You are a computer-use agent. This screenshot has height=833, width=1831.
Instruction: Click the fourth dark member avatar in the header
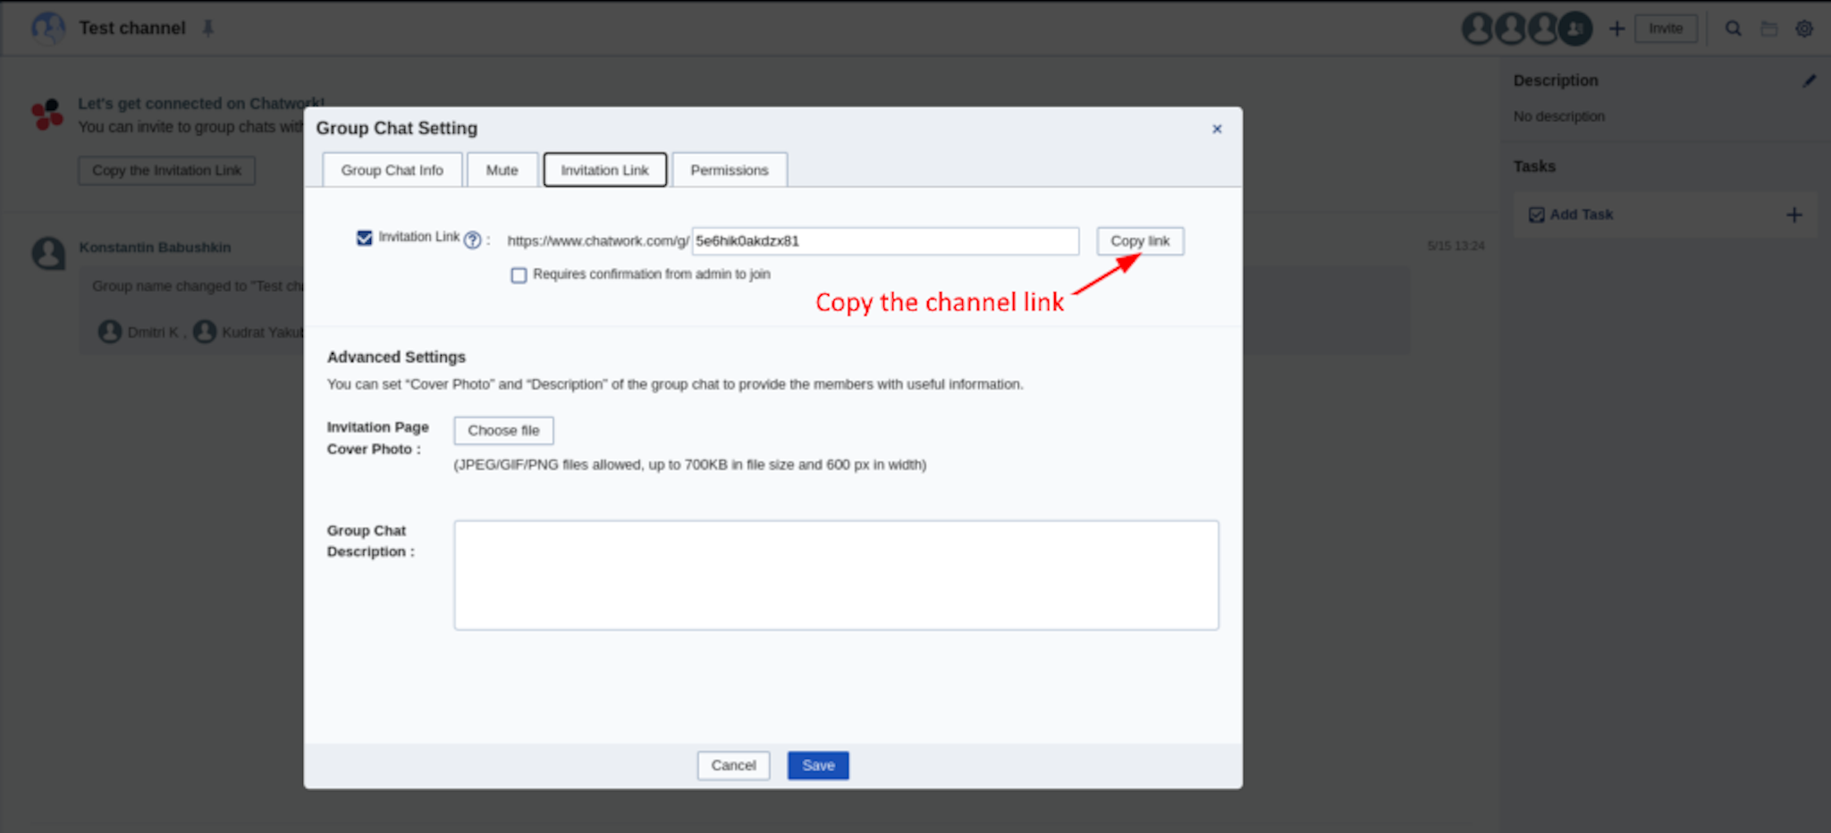[x=1575, y=29]
